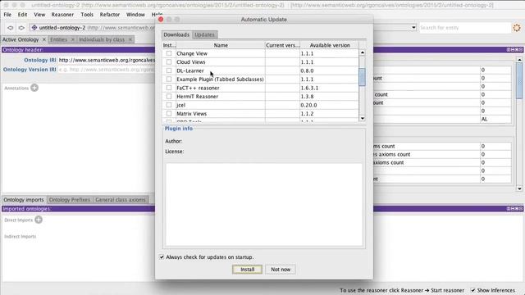The image size is (525, 295).
Task: Select the HermiT Reasoner row name
Action: [x=197, y=97]
